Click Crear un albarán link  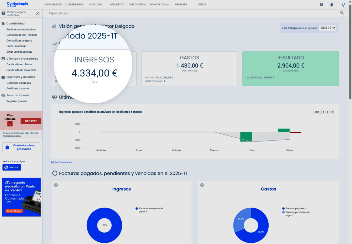coord(17,46)
